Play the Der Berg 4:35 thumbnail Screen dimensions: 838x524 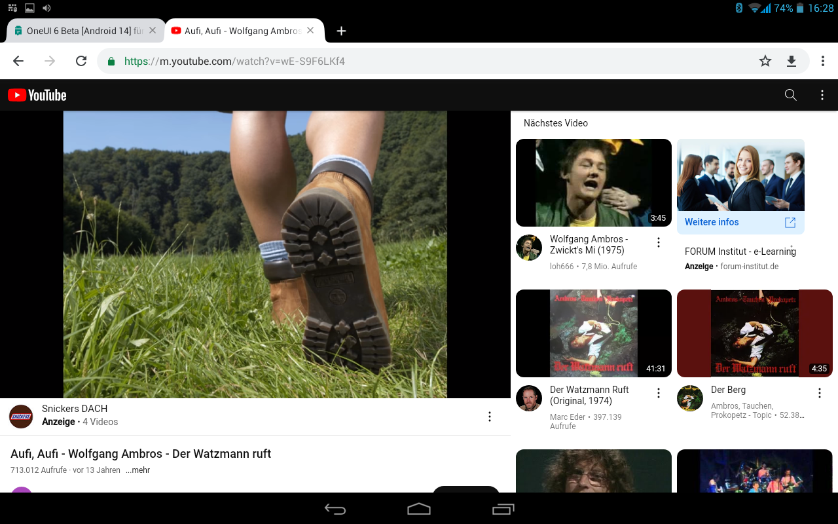tap(755, 333)
